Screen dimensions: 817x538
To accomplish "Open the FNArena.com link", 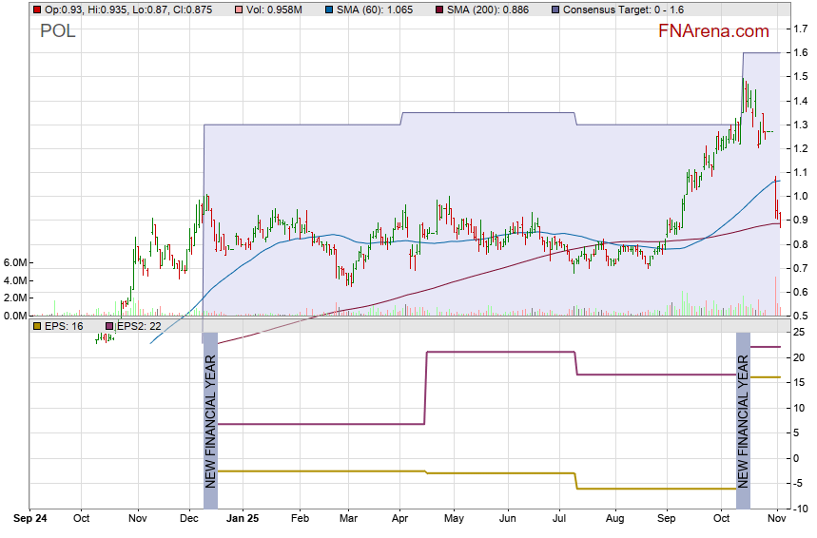I will click(714, 32).
